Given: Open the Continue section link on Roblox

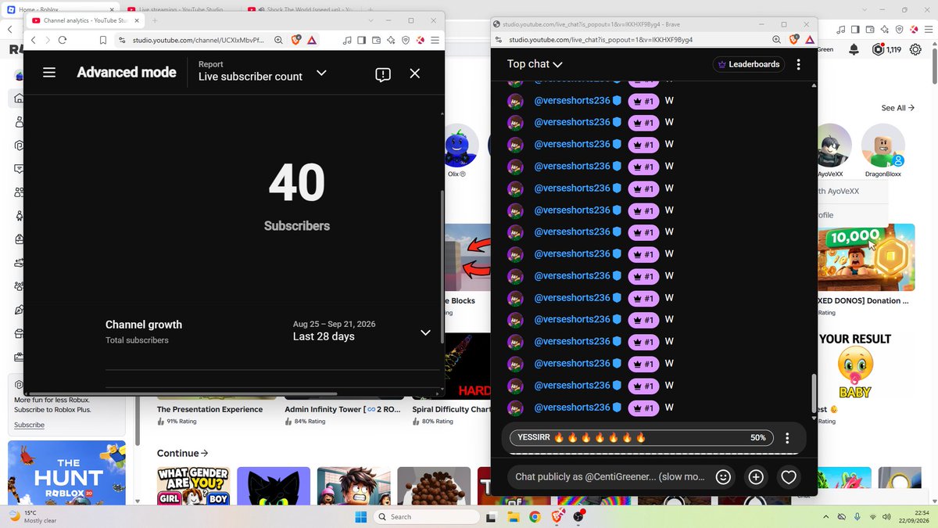Looking at the screenshot, I should tap(183, 453).
